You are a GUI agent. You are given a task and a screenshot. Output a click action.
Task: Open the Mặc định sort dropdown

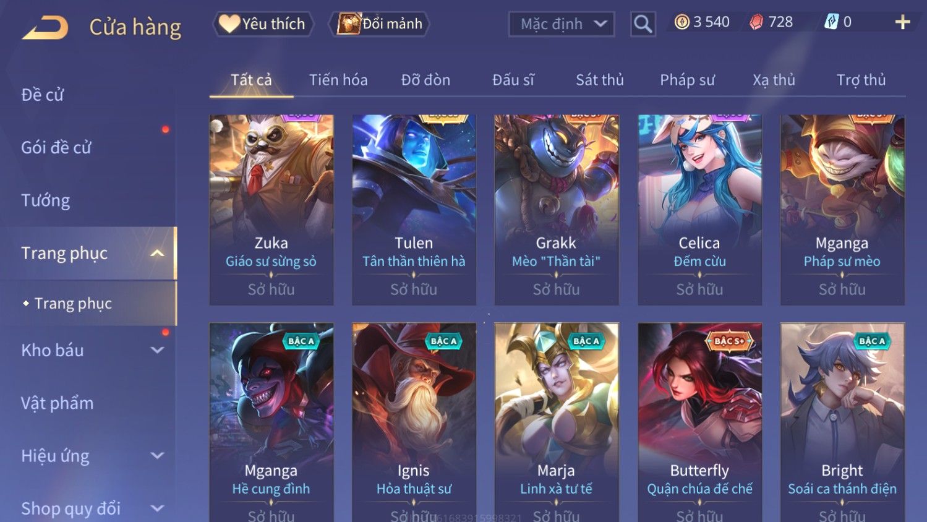pyautogui.click(x=562, y=24)
